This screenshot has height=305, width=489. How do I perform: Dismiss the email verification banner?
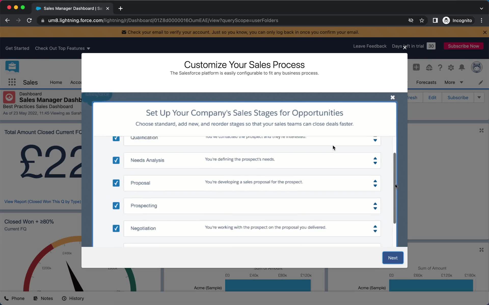tap(485, 32)
